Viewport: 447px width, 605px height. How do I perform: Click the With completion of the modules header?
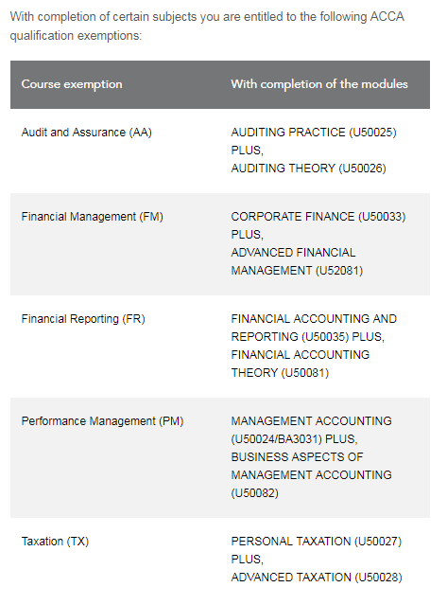(x=319, y=84)
